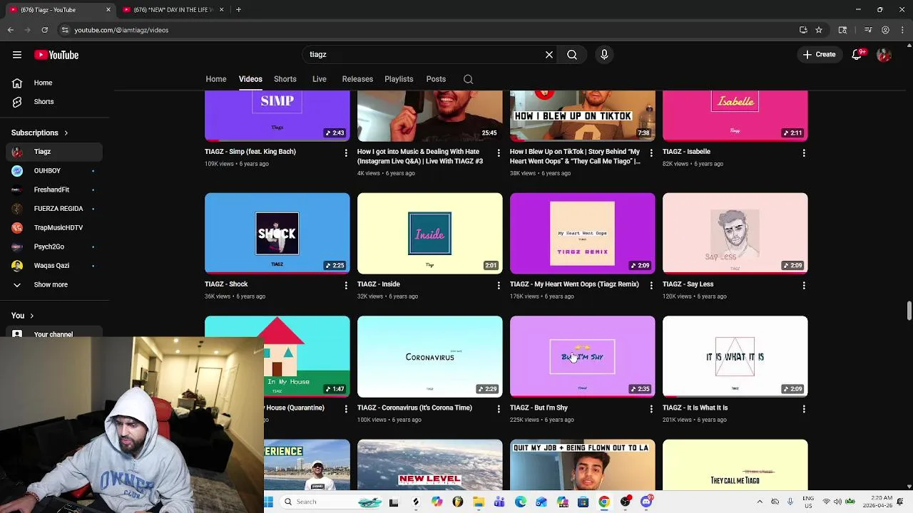Open OUHBOY subscription channel

tap(54, 171)
